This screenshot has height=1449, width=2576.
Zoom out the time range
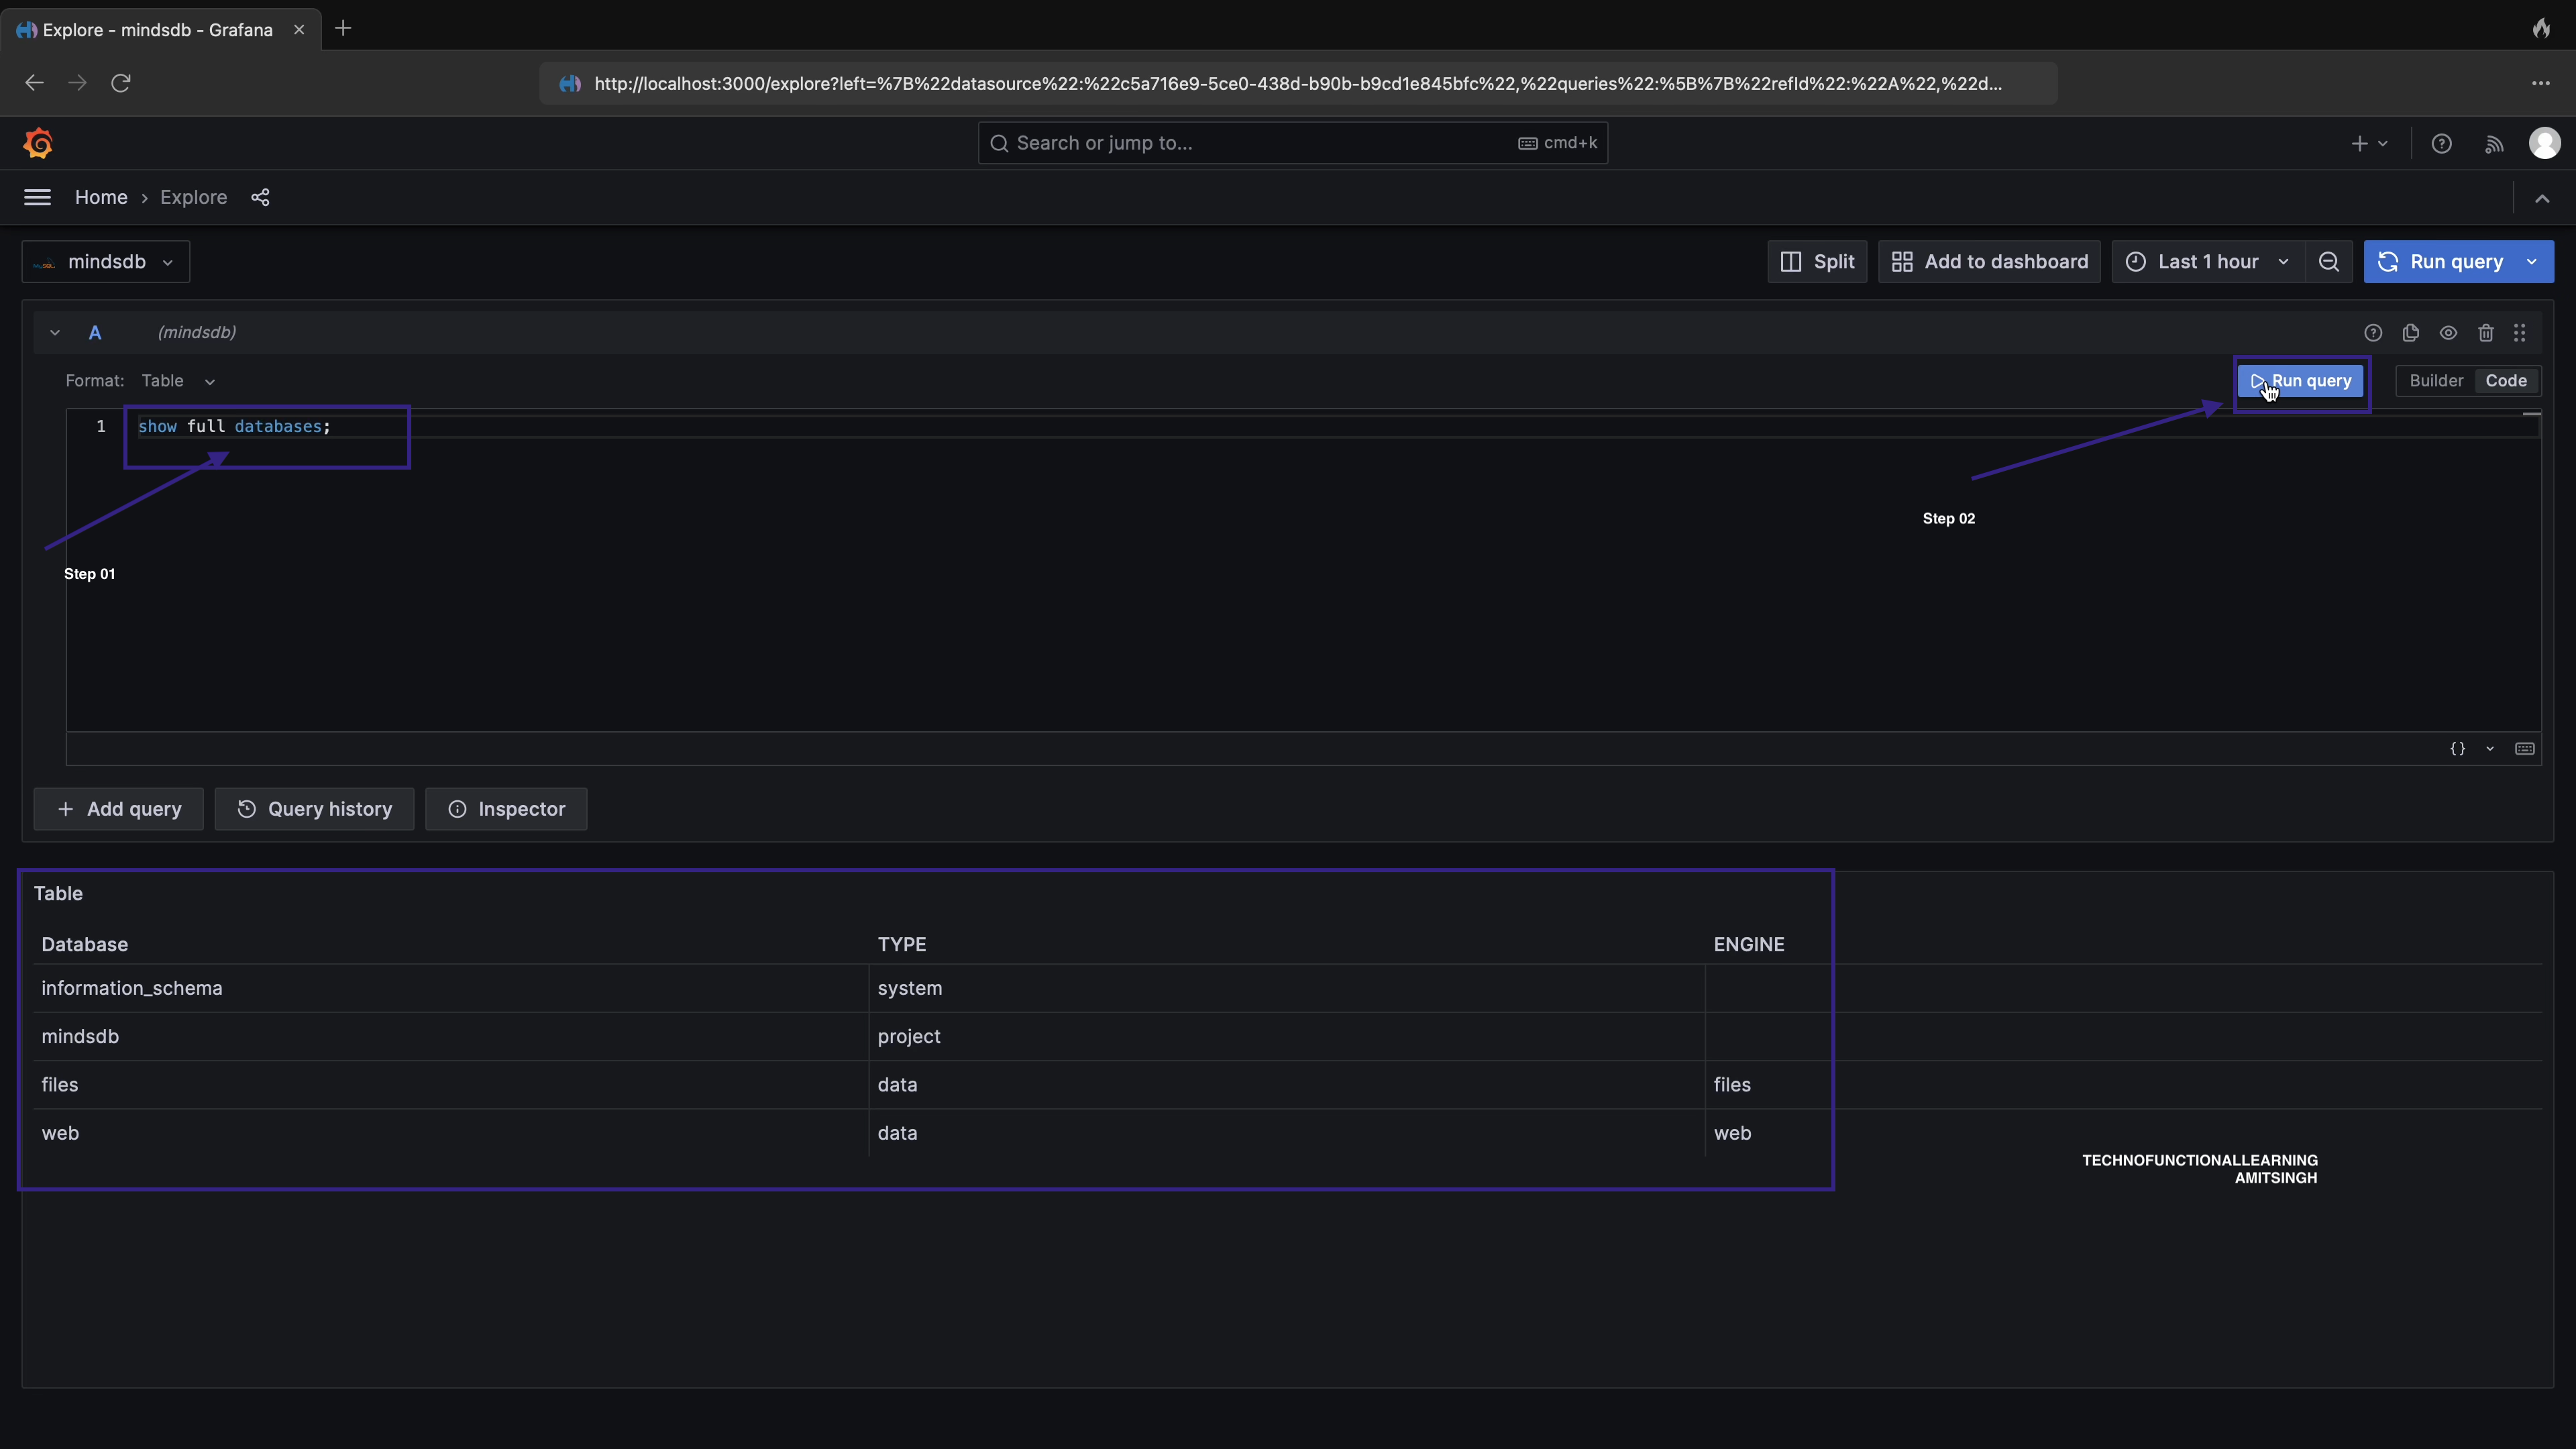coord(2328,262)
